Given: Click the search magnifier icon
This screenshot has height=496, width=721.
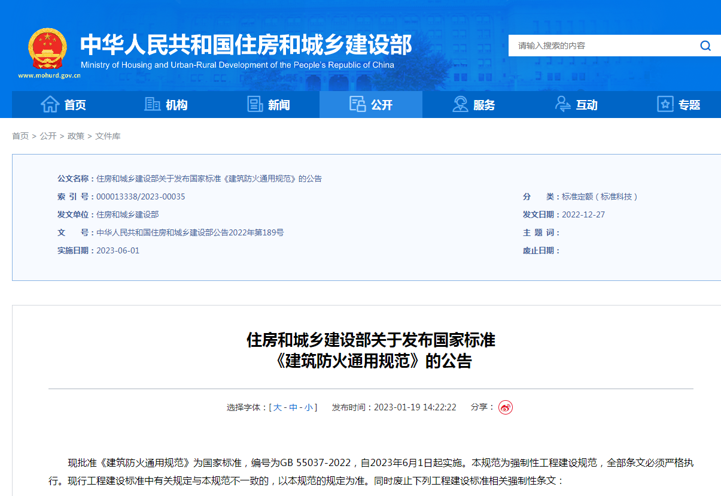Looking at the screenshot, I should tap(705, 46).
